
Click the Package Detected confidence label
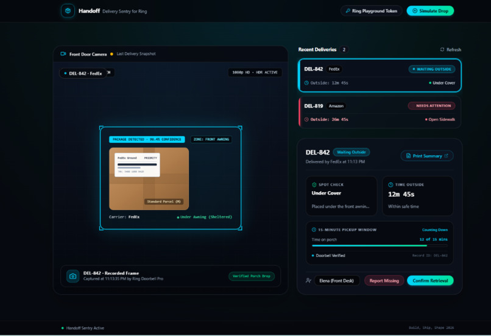click(x=147, y=139)
